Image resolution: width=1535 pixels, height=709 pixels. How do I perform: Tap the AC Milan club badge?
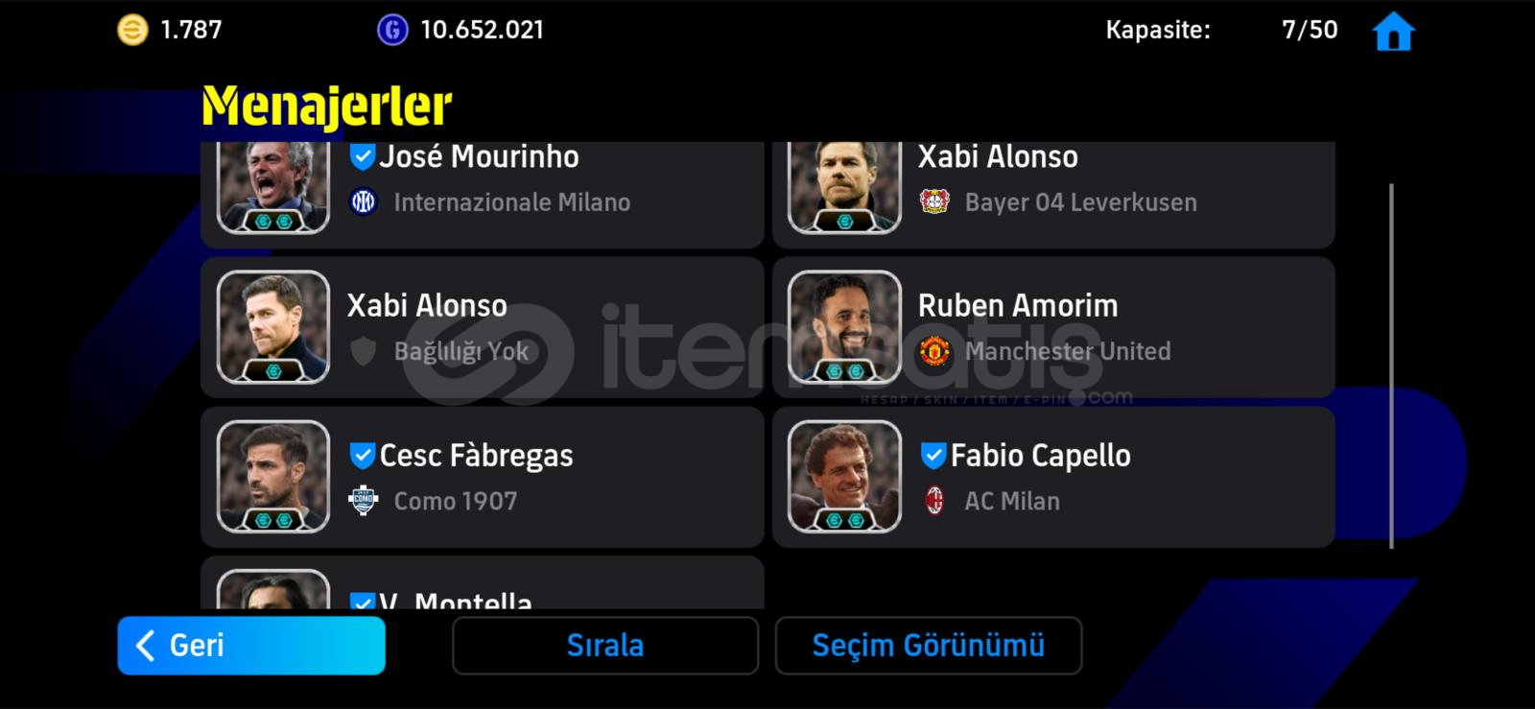(x=934, y=501)
